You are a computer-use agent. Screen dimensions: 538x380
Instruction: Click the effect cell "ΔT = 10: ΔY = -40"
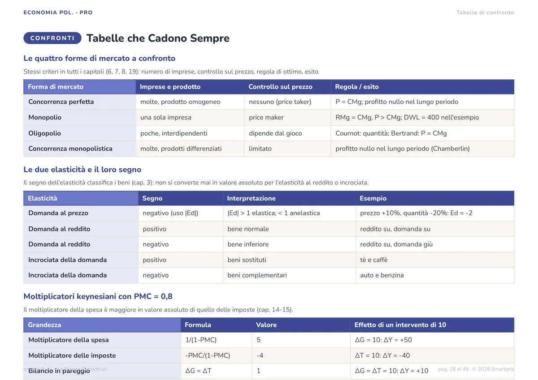[432, 355]
